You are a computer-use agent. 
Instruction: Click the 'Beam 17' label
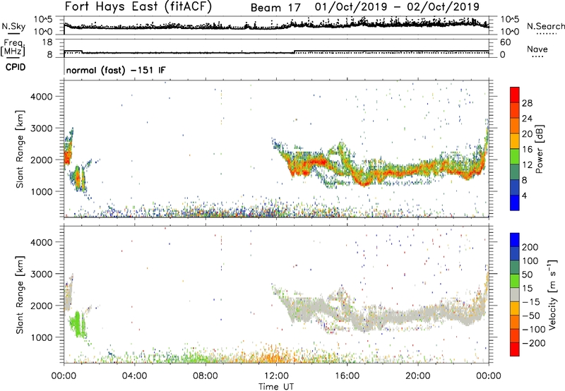pos(275,8)
